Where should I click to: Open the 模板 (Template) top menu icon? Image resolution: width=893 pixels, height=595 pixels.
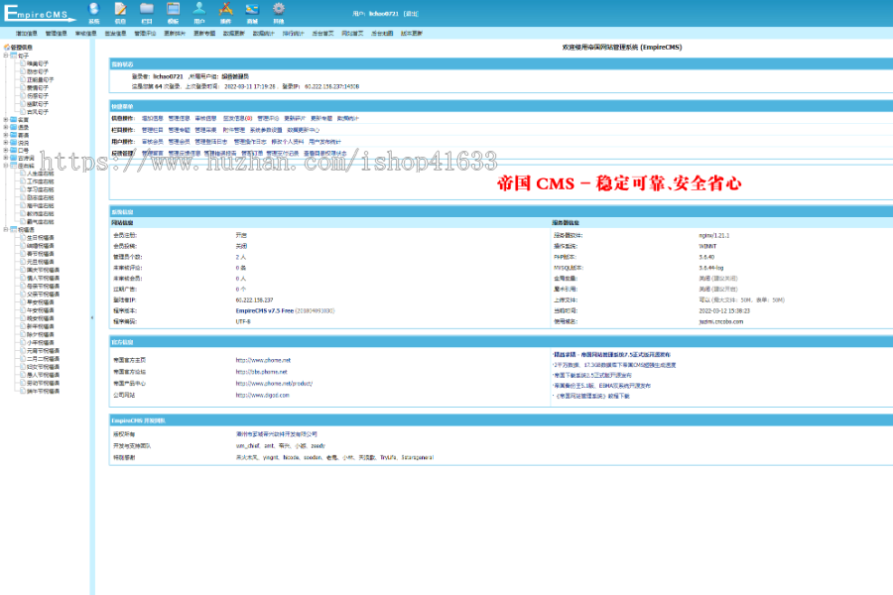click(173, 13)
